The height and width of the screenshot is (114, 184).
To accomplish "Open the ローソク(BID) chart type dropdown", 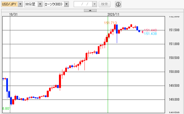I will coord(66,4).
